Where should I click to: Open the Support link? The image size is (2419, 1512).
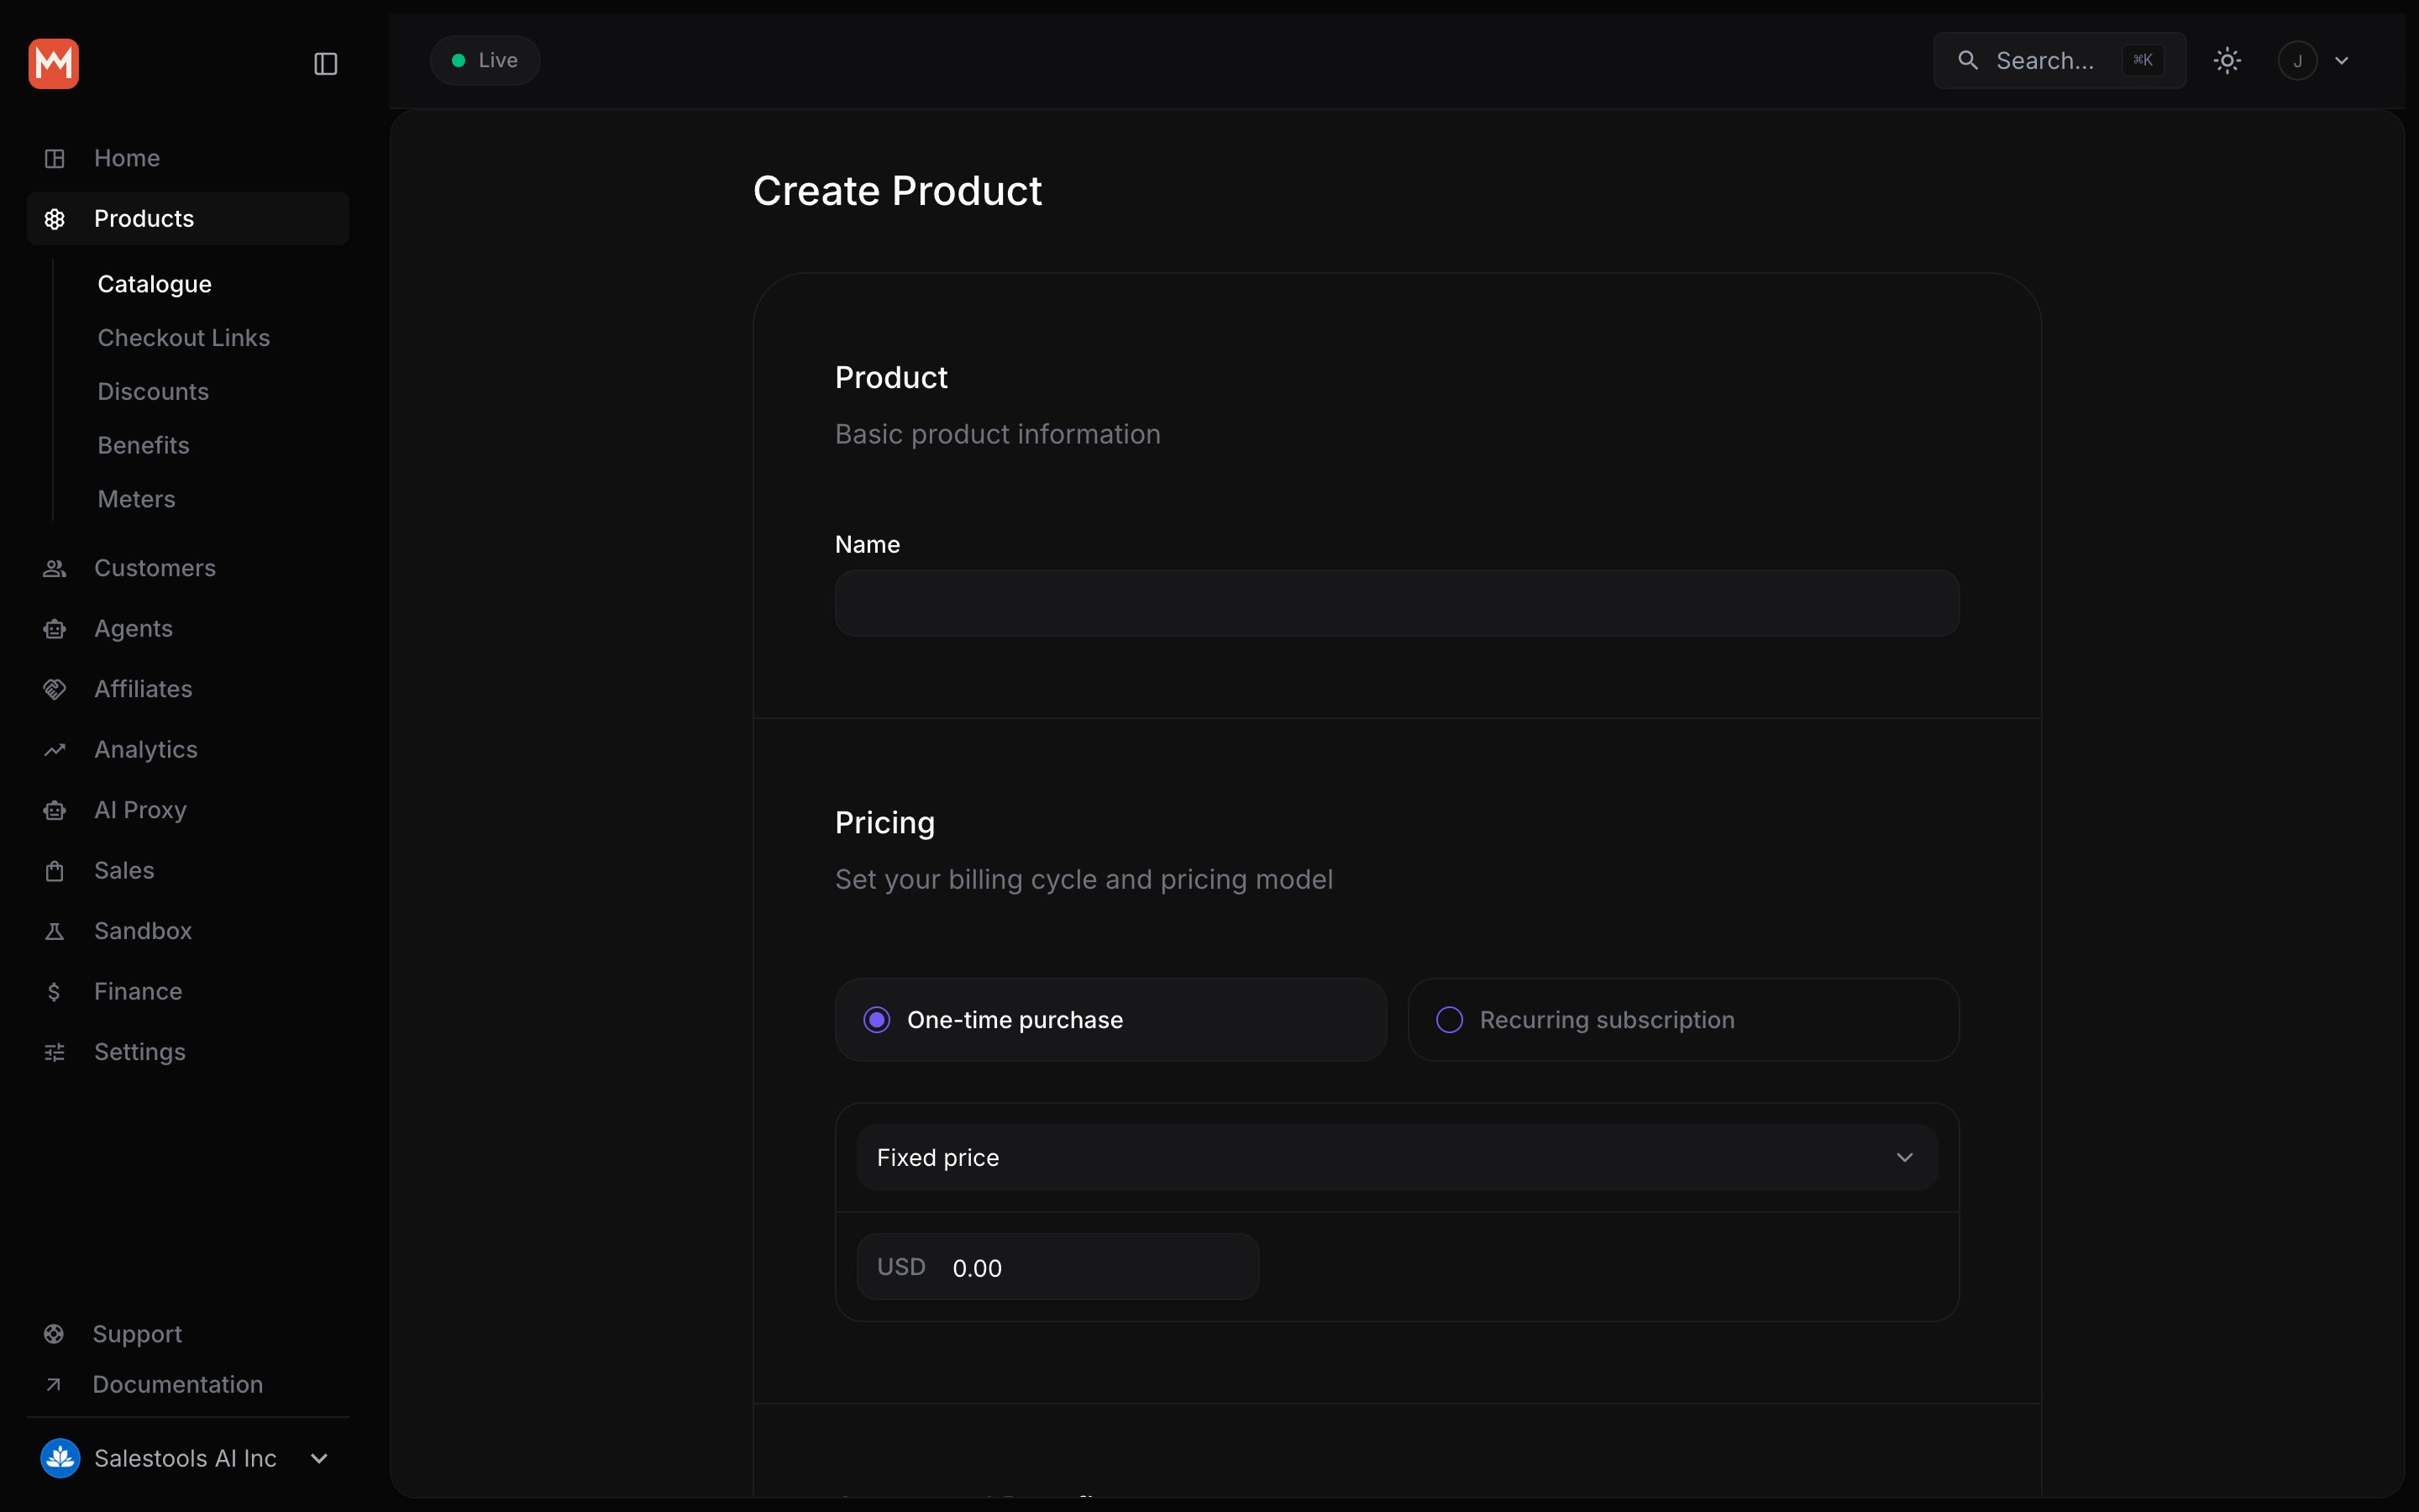(137, 1334)
